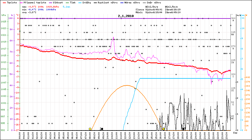The height and width of the screenshot is (140, 252).
Task: Toggle the Směr větru legend entry
Action: (150, 2)
